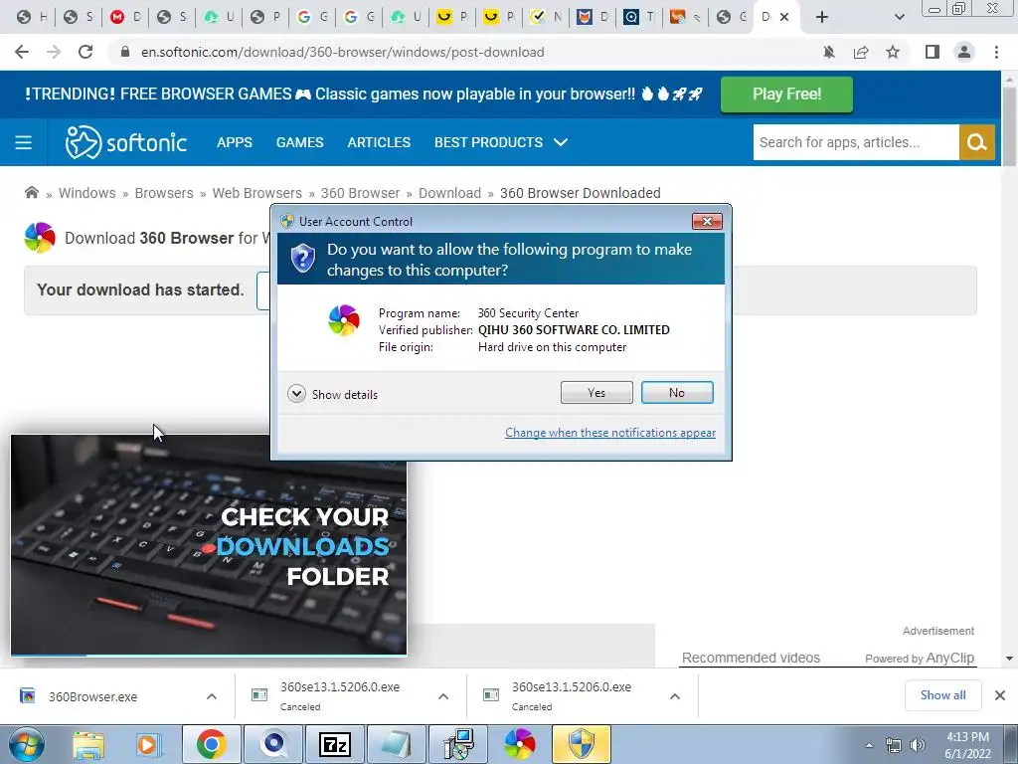Close the downloads bar
The width and height of the screenshot is (1018, 764).
[1000, 695]
